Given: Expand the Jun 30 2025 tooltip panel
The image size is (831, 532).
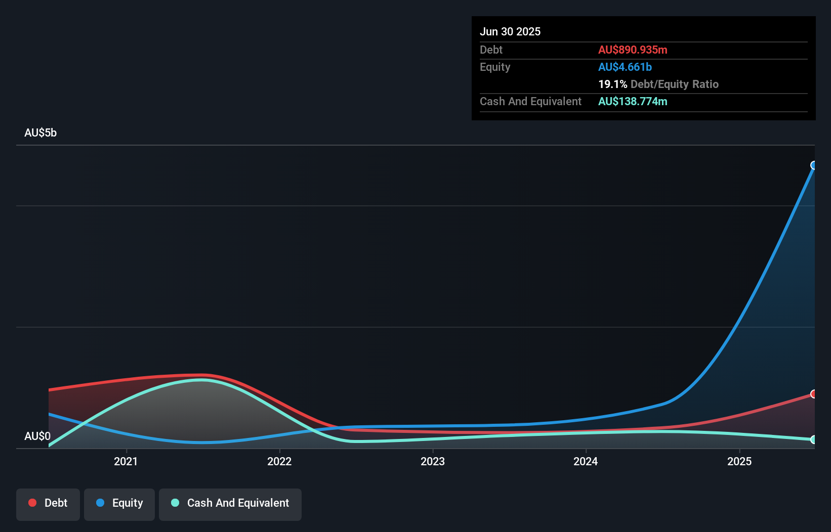Looking at the screenshot, I should pyautogui.click(x=511, y=31).
